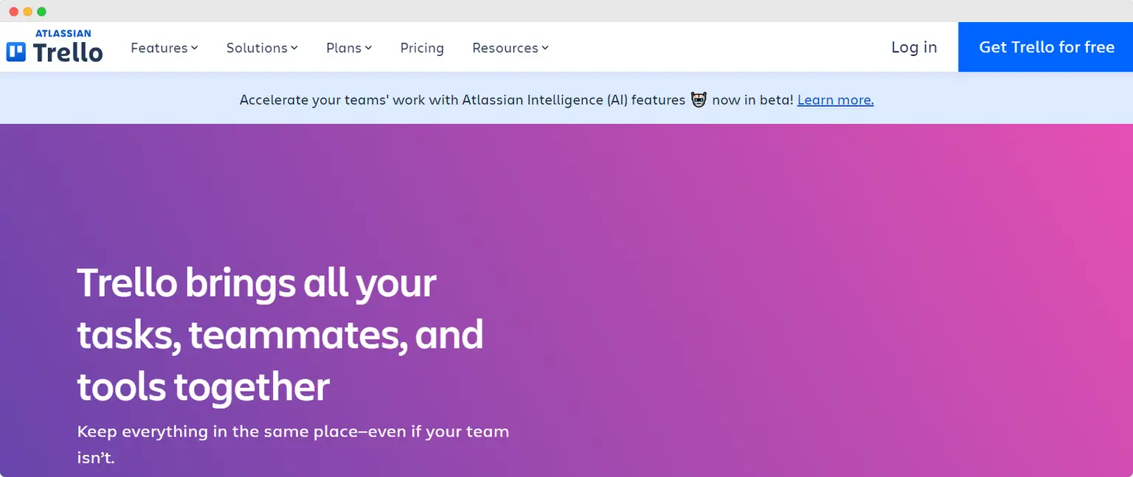The height and width of the screenshot is (477, 1133).
Task: Go to the Pricing page
Action: click(422, 48)
